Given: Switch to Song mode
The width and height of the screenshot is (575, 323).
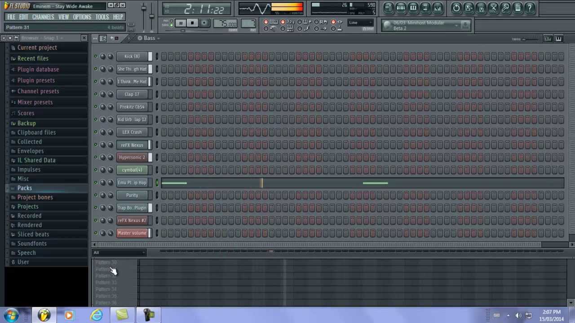Looking at the screenshot, I should click(x=171, y=25).
